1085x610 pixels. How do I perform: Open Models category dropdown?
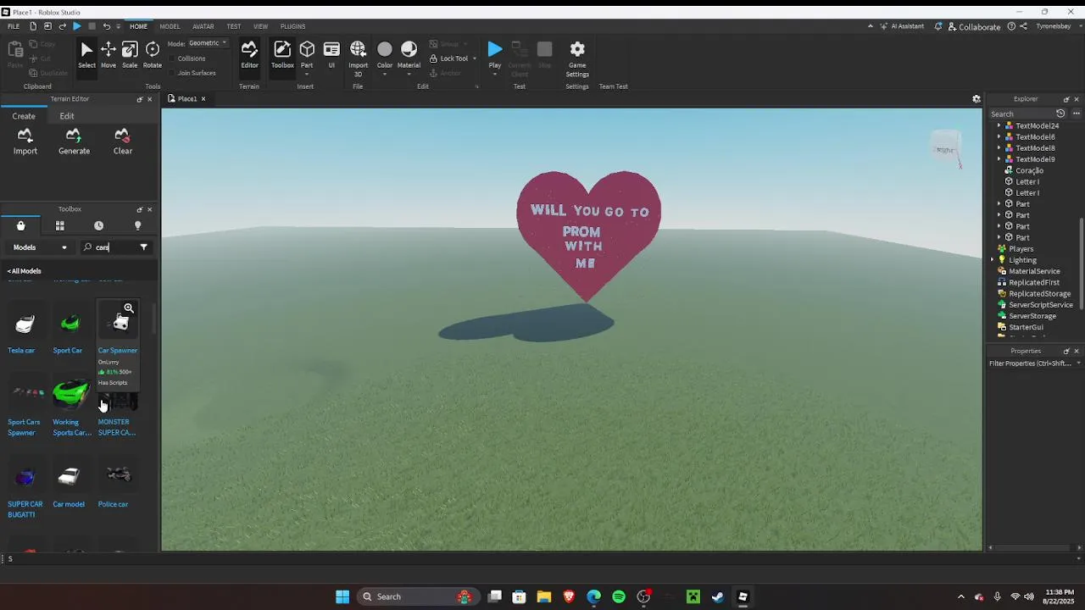pos(39,247)
